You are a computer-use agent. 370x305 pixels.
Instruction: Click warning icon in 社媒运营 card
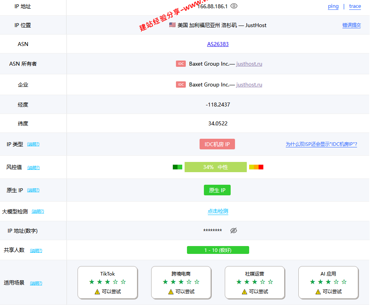(x=244, y=292)
